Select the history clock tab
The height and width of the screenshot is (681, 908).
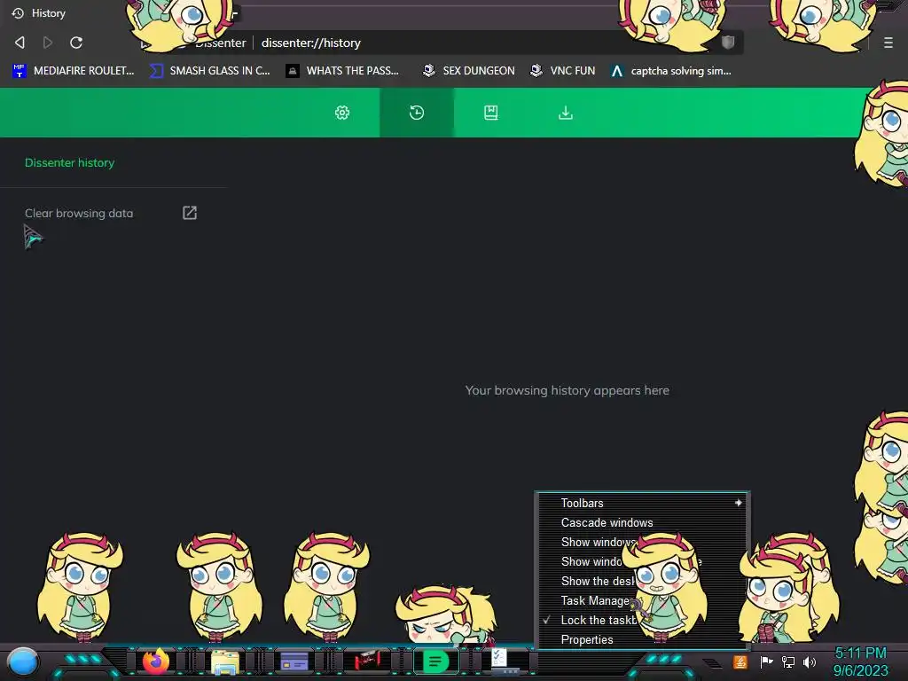pos(417,113)
